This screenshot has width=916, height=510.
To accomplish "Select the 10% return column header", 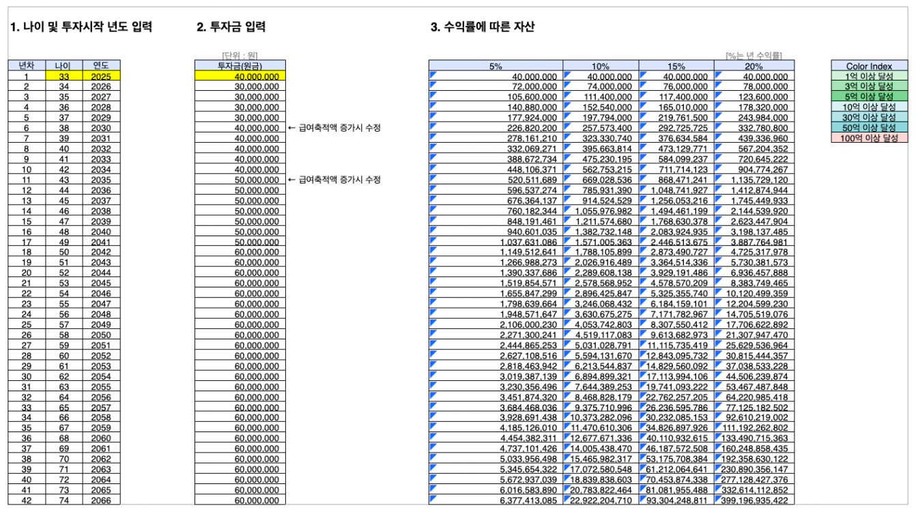I will pos(600,66).
